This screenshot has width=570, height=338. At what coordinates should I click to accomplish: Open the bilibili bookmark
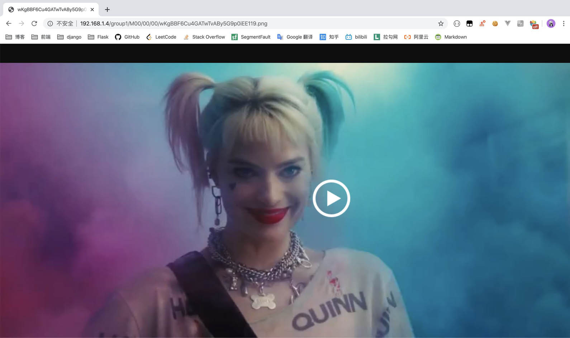coord(356,37)
